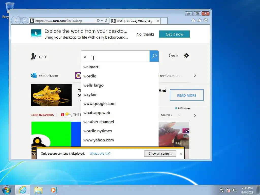Screen dimensions: 260x195
Task: Select the MSN | Outlook, Office tab
Action: (135, 21)
